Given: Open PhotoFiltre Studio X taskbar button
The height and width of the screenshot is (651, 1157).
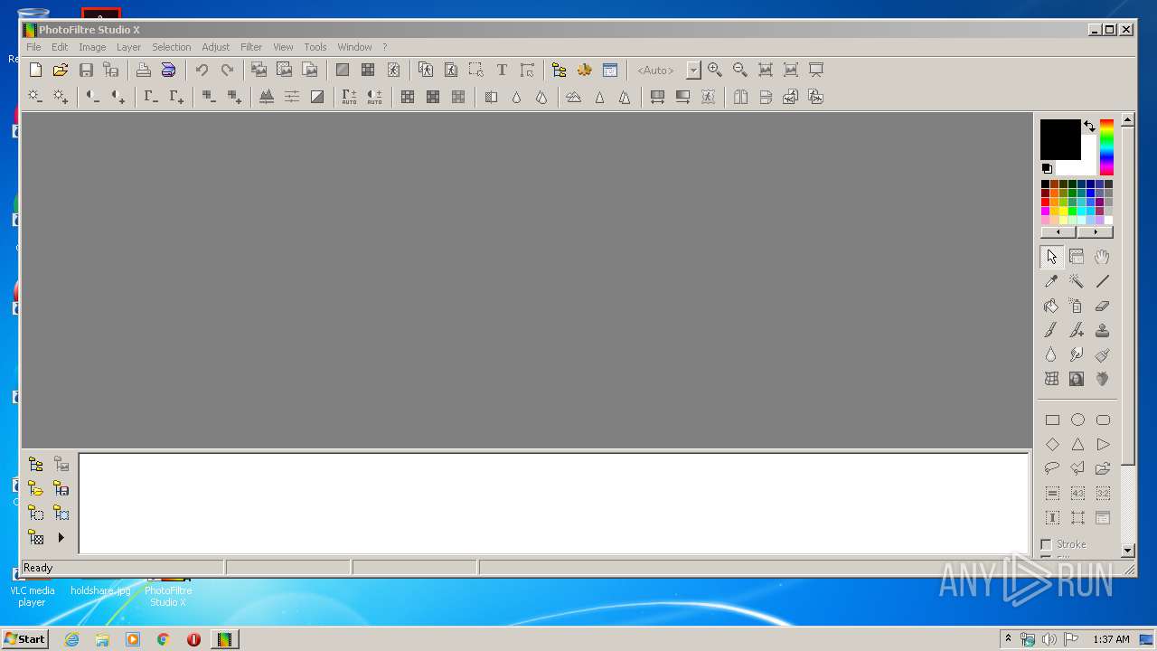Looking at the screenshot, I should click(x=224, y=639).
